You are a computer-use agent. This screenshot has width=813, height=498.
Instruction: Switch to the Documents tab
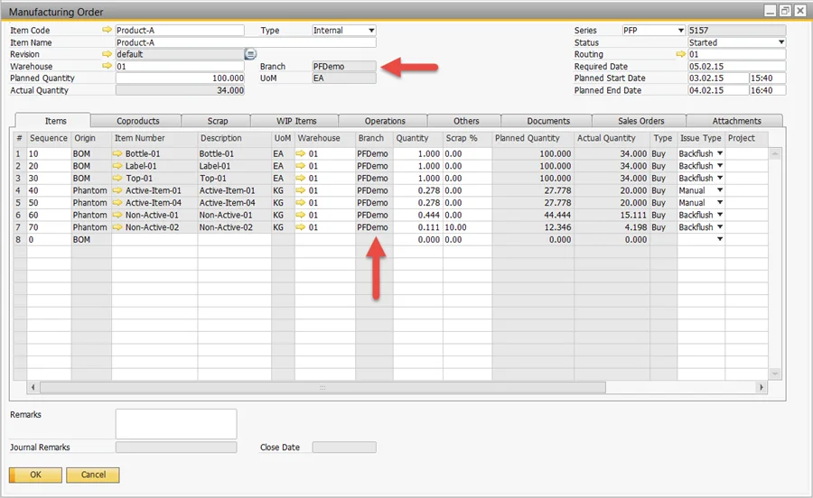point(548,121)
